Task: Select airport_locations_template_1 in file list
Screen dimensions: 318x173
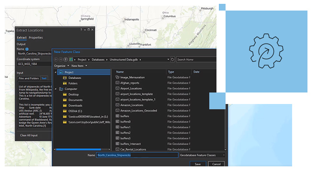Action: coord(138,100)
